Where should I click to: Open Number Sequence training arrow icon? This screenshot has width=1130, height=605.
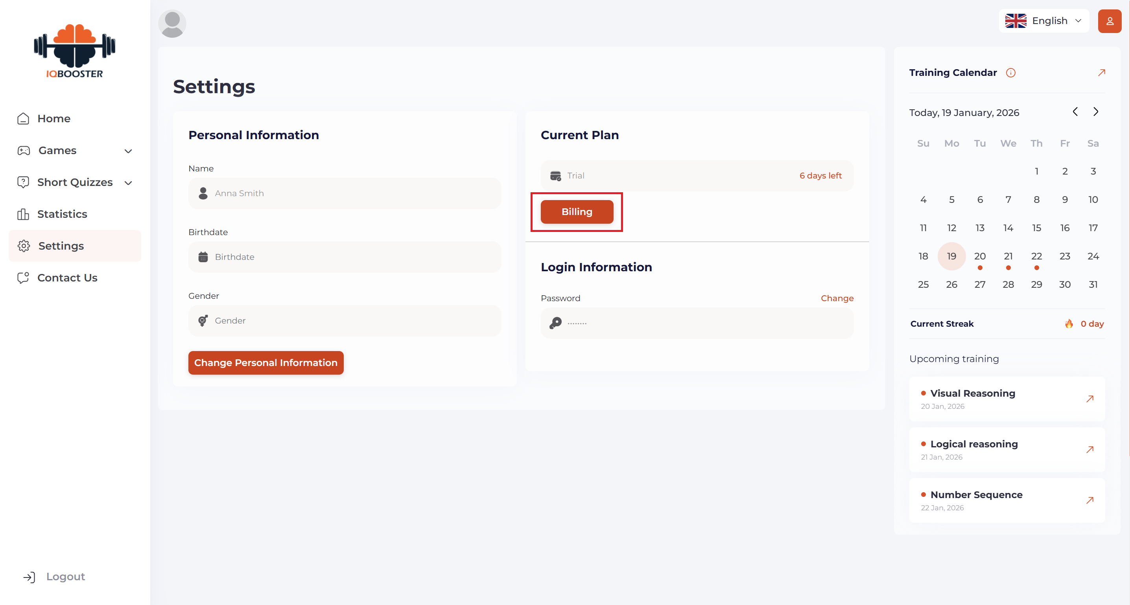[1089, 500]
